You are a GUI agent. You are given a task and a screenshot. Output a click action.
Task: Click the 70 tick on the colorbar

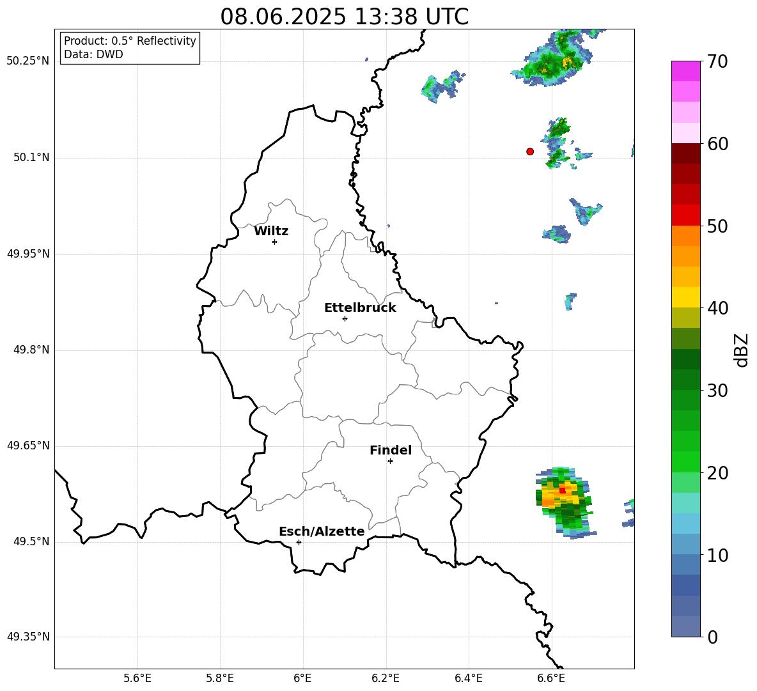point(717,62)
